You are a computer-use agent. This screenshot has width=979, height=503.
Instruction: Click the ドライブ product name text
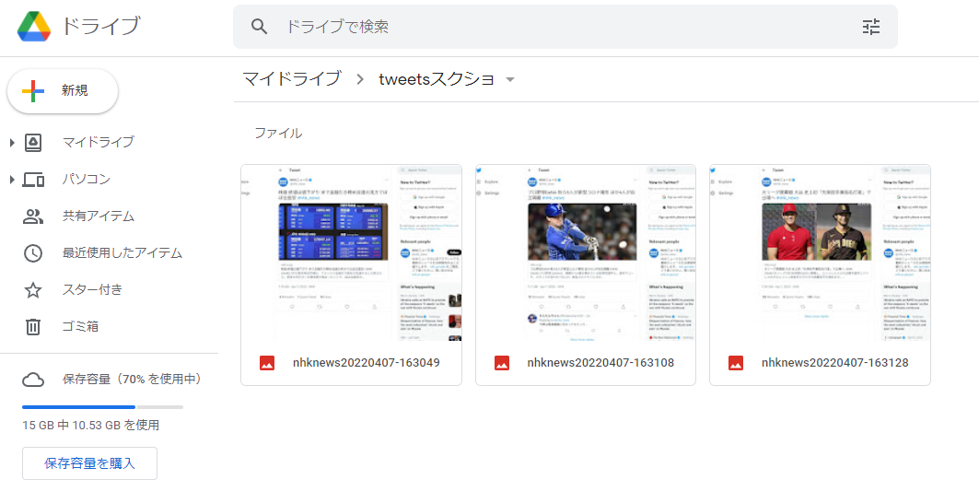point(101,27)
